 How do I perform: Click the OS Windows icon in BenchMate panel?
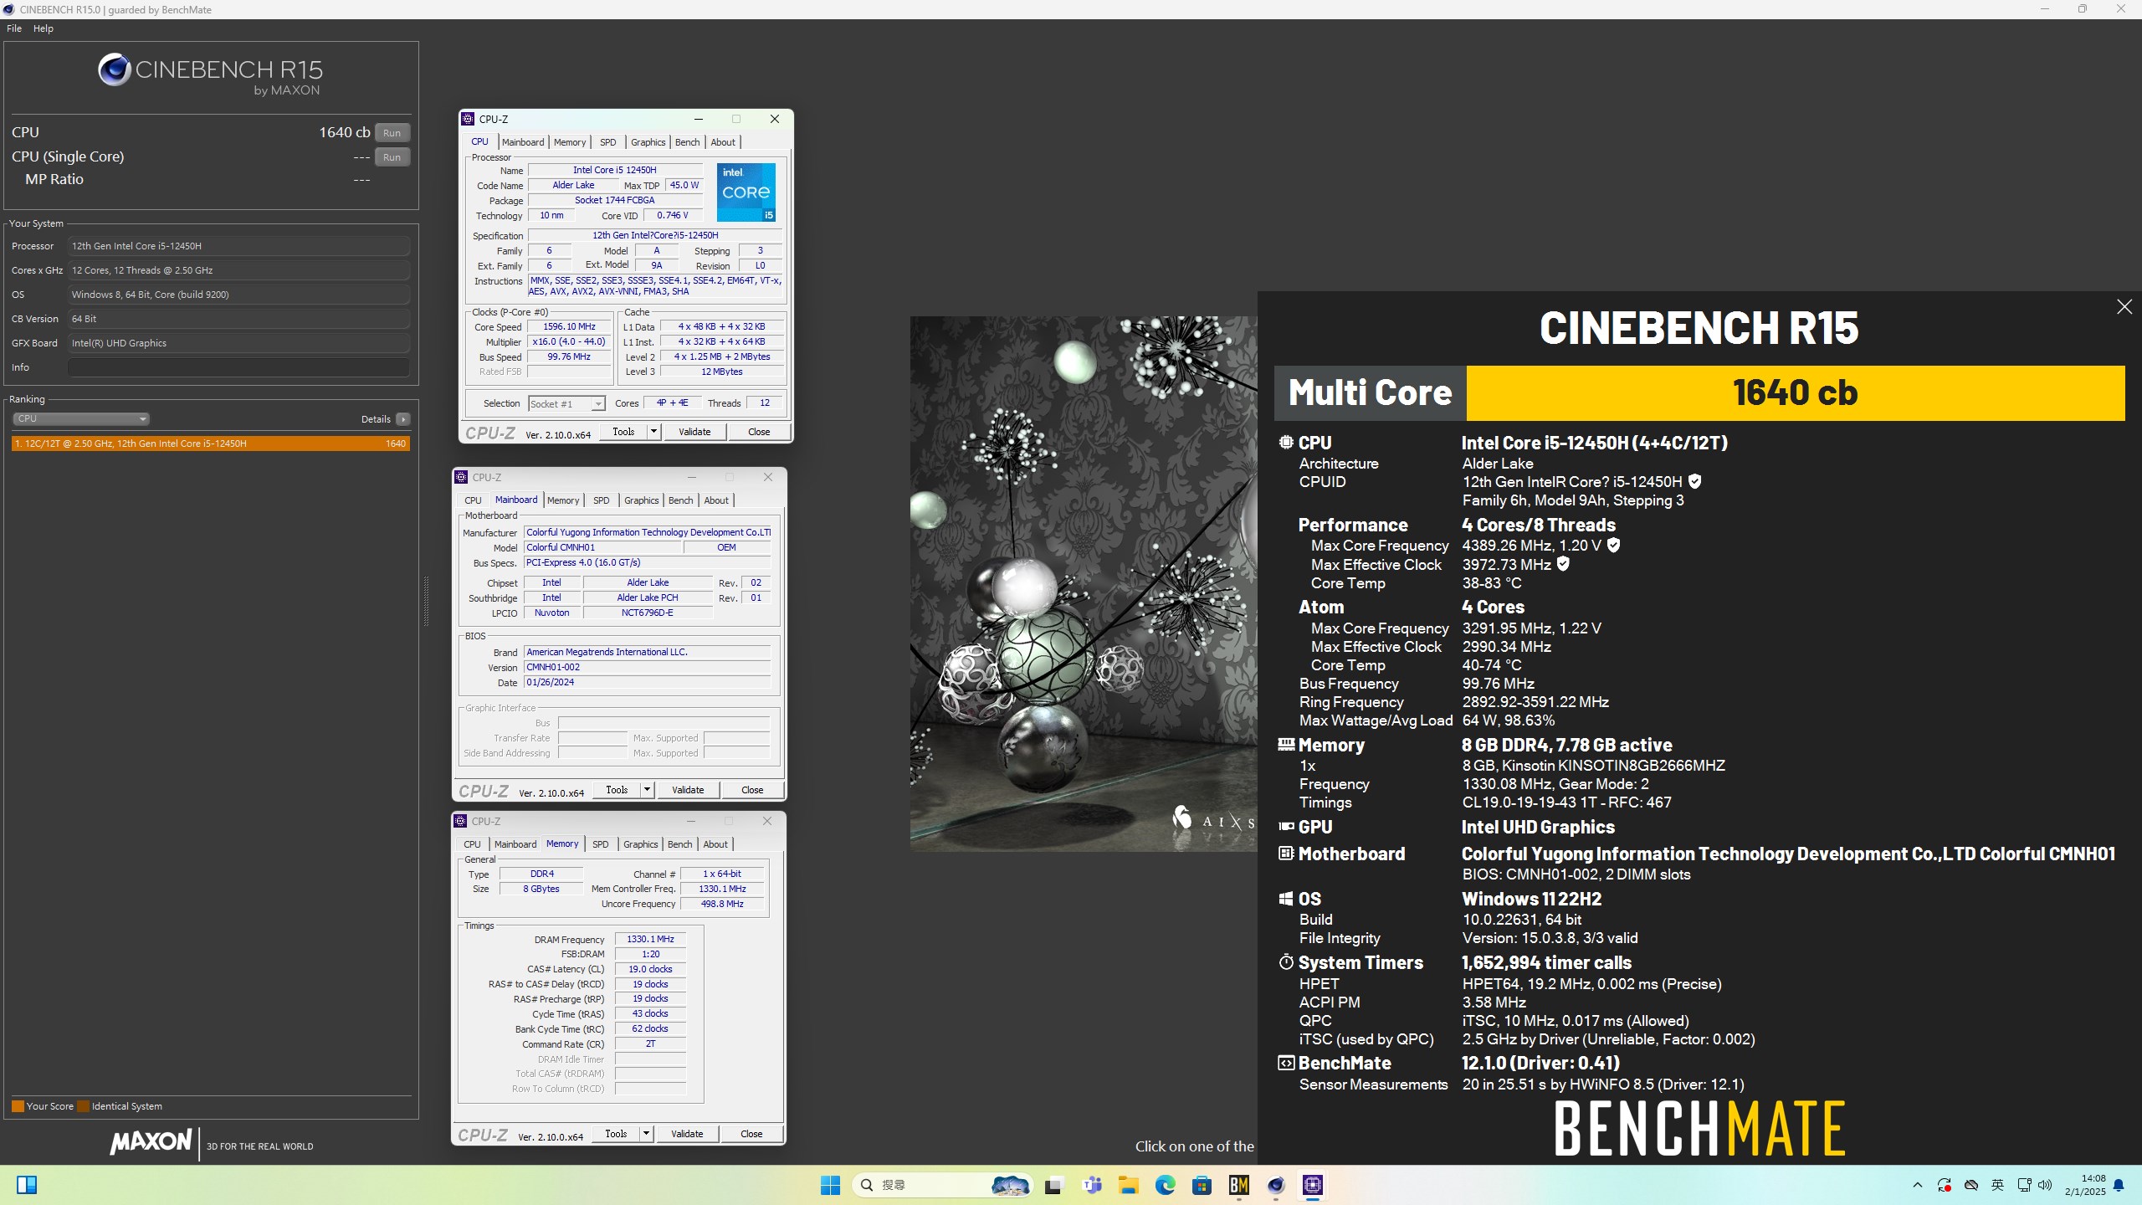pos(1287,899)
